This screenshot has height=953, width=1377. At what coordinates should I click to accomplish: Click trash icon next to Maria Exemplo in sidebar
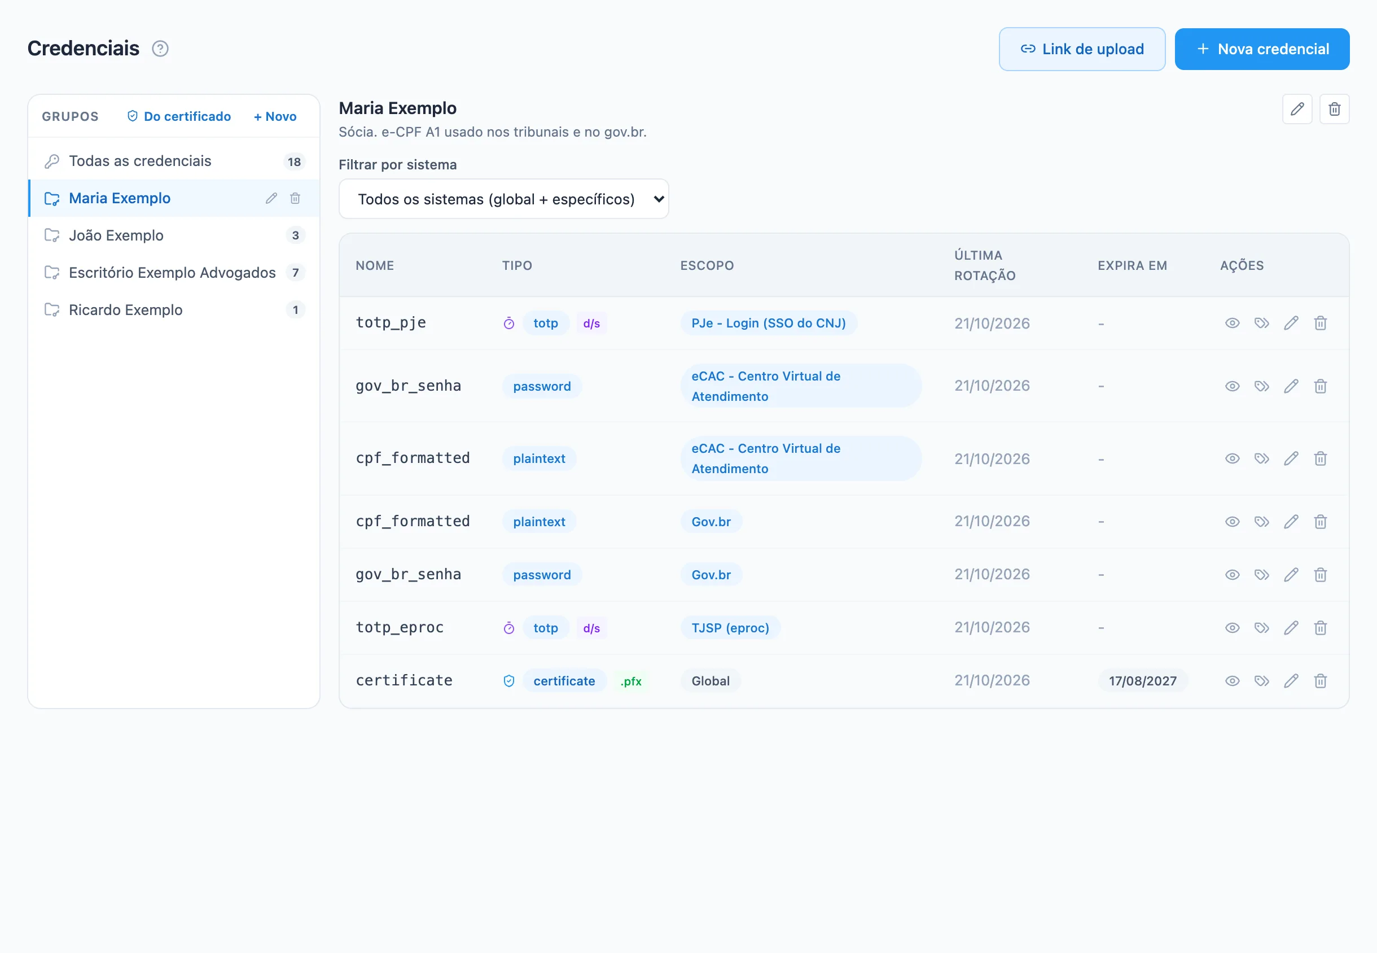[x=295, y=198]
